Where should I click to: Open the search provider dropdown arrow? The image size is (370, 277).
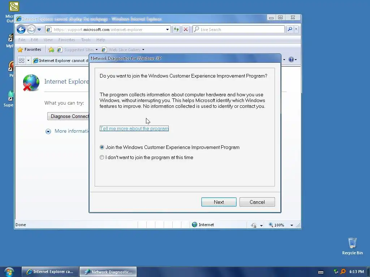(296, 29)
